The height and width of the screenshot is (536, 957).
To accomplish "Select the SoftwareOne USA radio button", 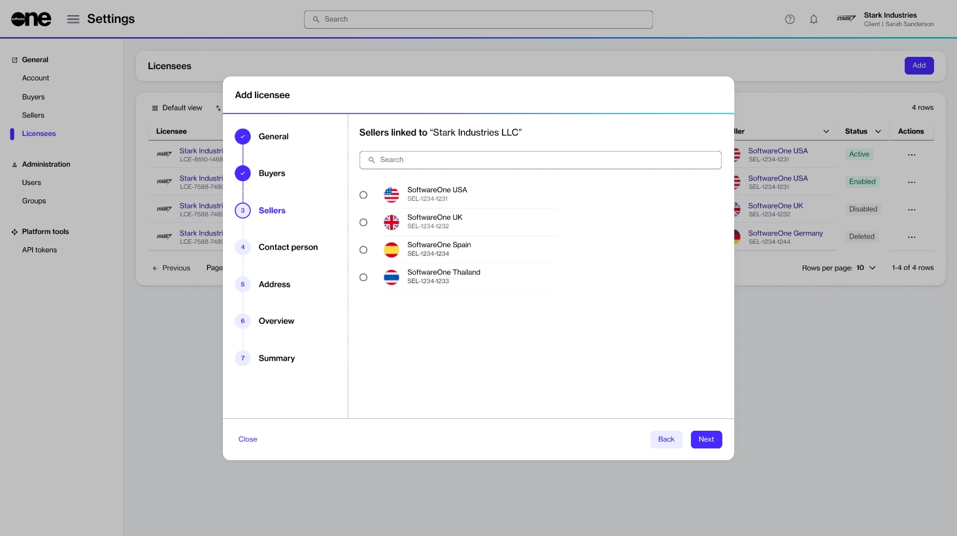I will coord(363,195).
